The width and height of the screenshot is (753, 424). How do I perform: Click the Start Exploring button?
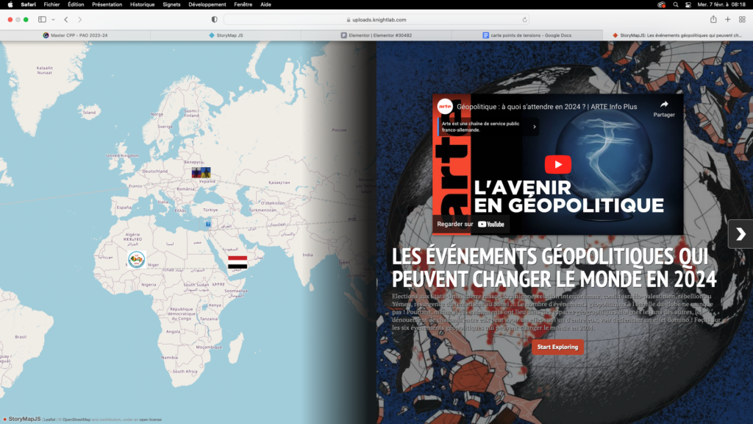coord(557,347)
